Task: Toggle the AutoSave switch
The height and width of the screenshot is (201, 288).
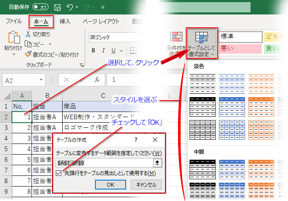Action: [40, 7]
